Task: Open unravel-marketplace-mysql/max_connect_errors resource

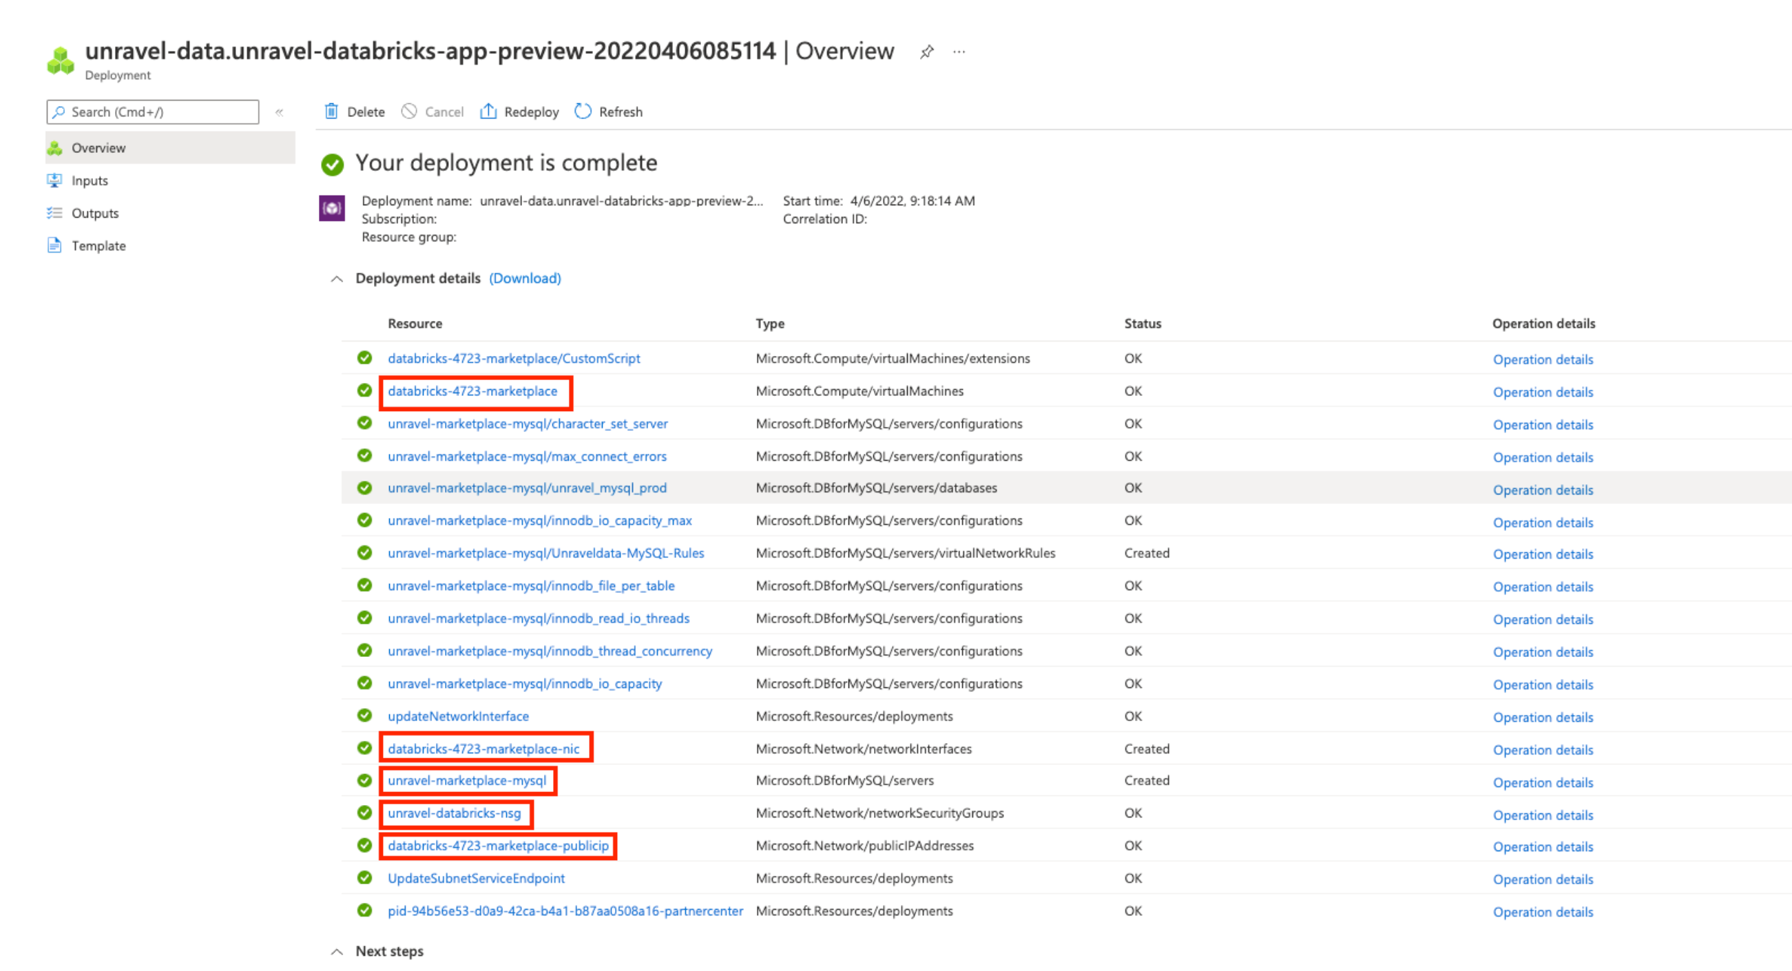Action: 527,457
